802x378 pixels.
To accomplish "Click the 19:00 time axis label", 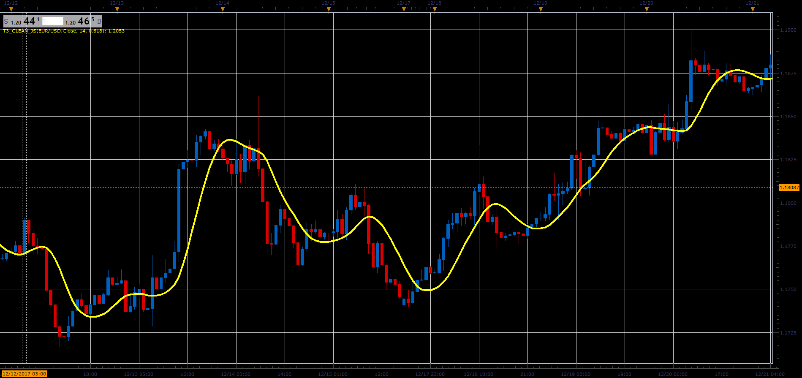I will coord(625,374).
